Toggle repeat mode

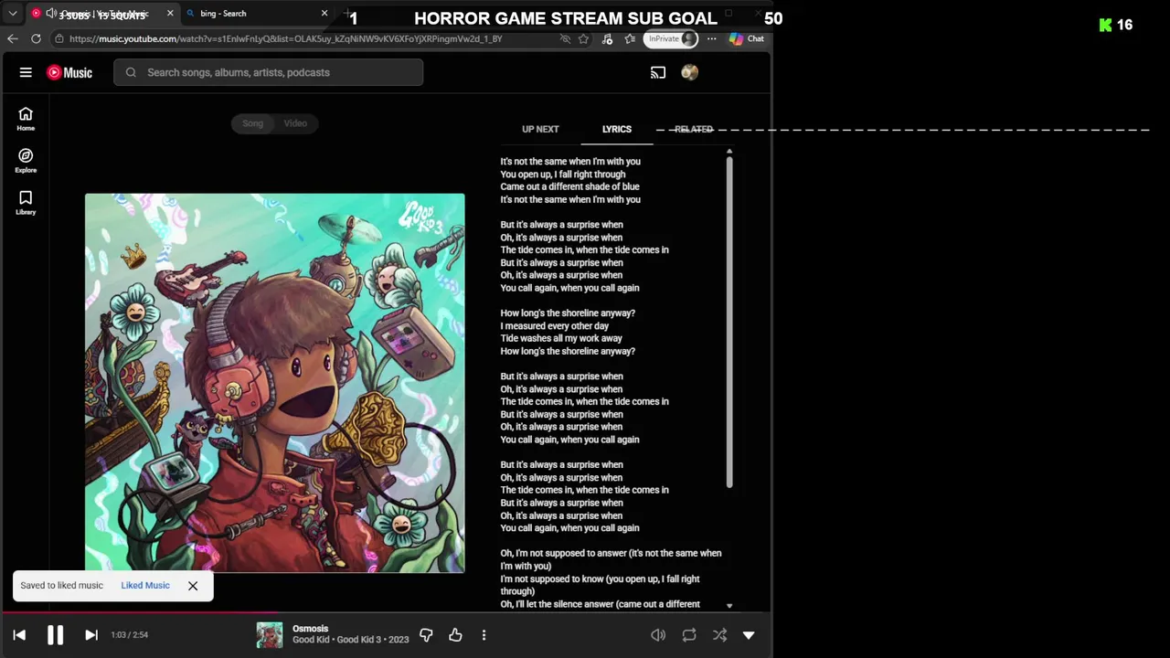pos(689,635)
